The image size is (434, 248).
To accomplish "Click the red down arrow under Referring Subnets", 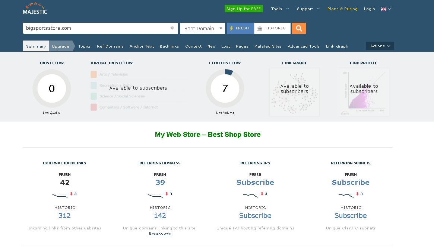I will [x=357, y=194].
